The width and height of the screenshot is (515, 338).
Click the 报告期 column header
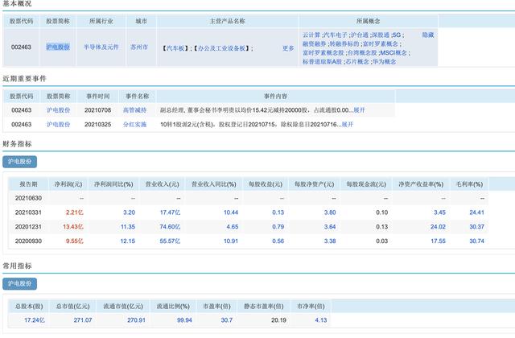point(28,184)
